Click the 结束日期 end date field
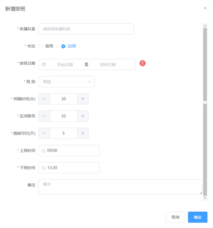The width and height of the screenshot is (213, 228). pos(107,65)
